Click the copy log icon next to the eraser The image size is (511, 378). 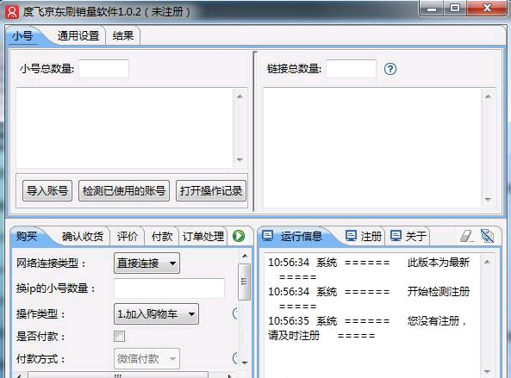tap(487, 236)
